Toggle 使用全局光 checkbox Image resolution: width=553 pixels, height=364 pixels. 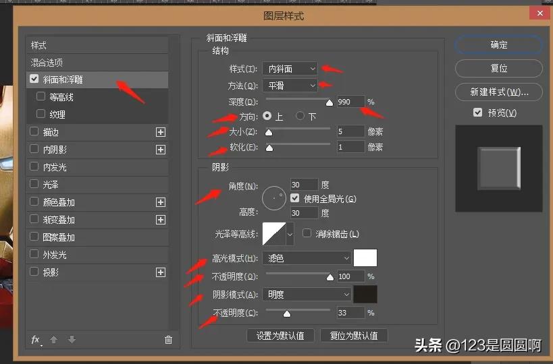pos(295,198)
